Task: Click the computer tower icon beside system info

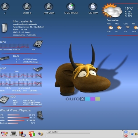Action: (5, 28)
